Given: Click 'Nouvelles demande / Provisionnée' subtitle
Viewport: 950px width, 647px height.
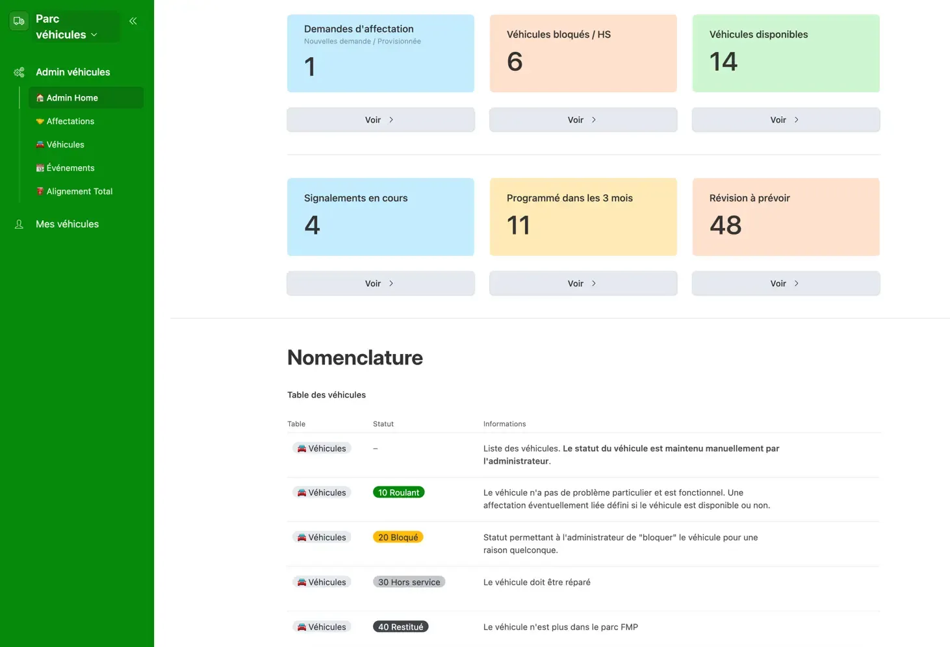Looking at the screenshot, I should pyautogui.click(x=363, y=41).
